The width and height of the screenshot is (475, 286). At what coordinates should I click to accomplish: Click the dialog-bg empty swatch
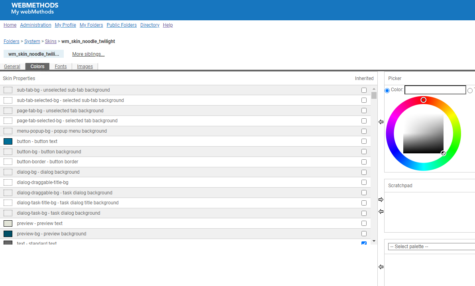[8, 172]
